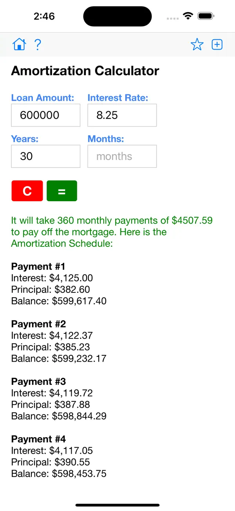Screen dimensions: 235x511
Task: Select the Amortization Calculator page title
Action: (x=85, y=71)
